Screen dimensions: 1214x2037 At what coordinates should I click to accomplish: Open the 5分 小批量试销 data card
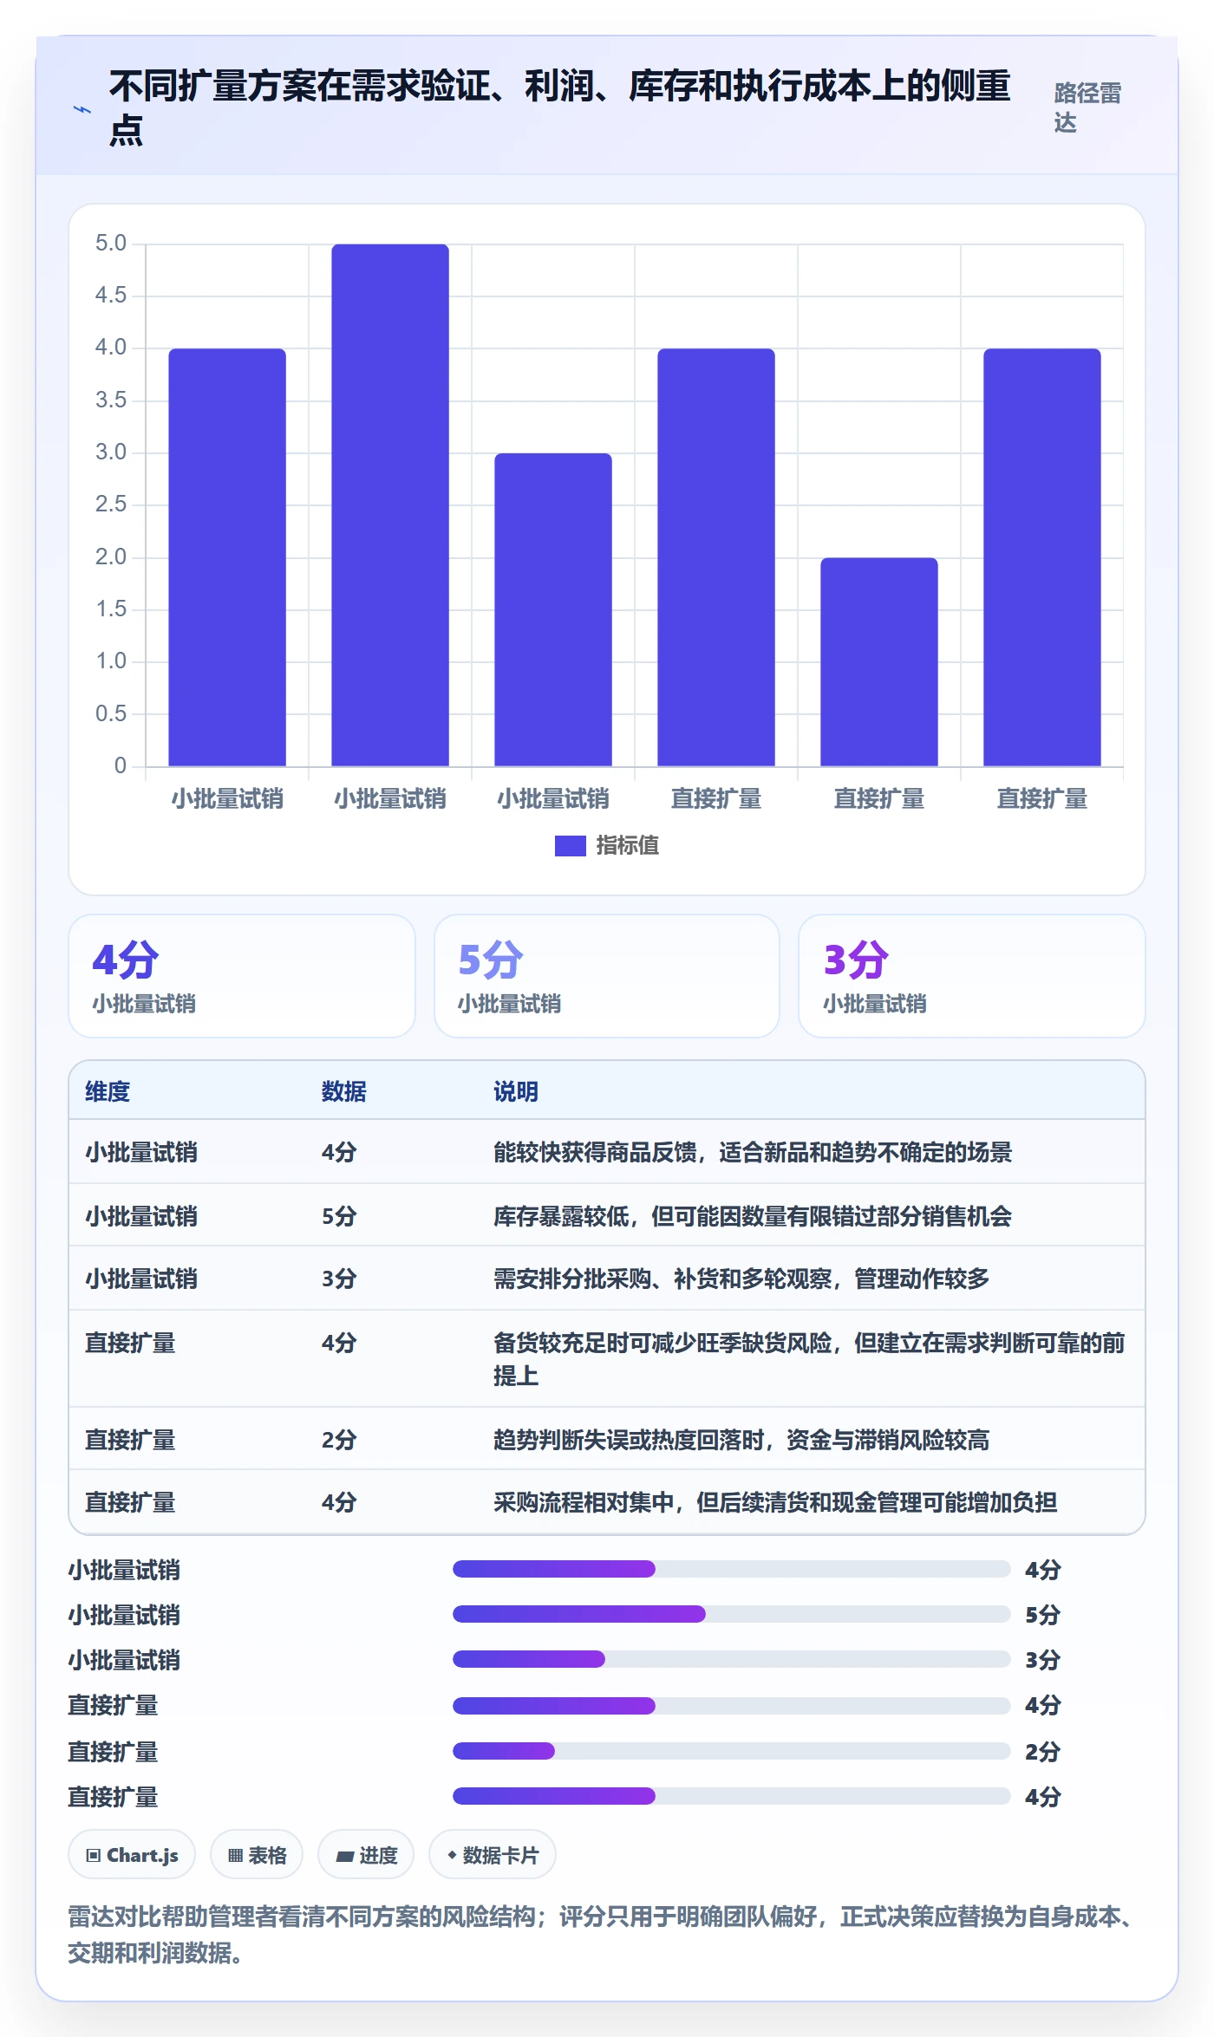(607, 976)
